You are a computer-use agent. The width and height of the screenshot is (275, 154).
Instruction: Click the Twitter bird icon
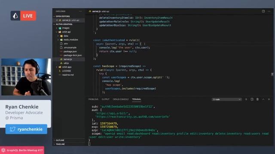click(12, 129)
